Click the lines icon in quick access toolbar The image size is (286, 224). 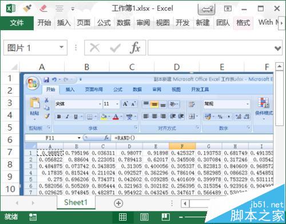(59, 9)
